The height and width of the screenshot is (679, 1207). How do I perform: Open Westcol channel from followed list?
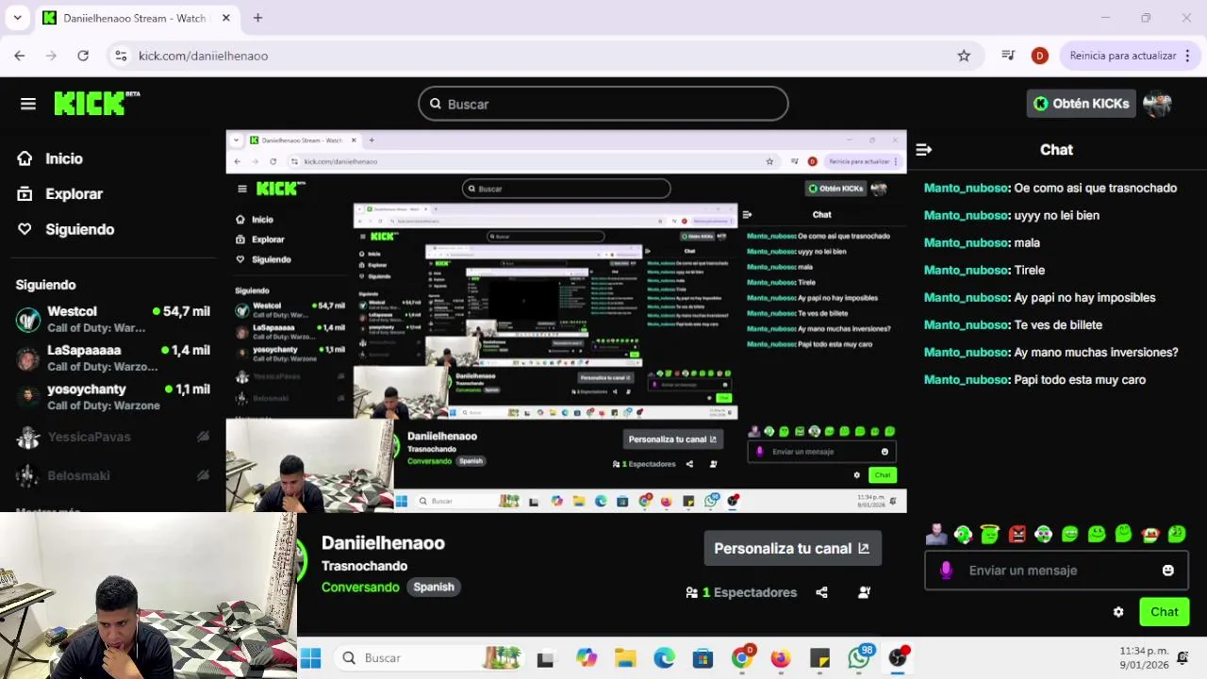pyautogui.click(x=113, y=320)
